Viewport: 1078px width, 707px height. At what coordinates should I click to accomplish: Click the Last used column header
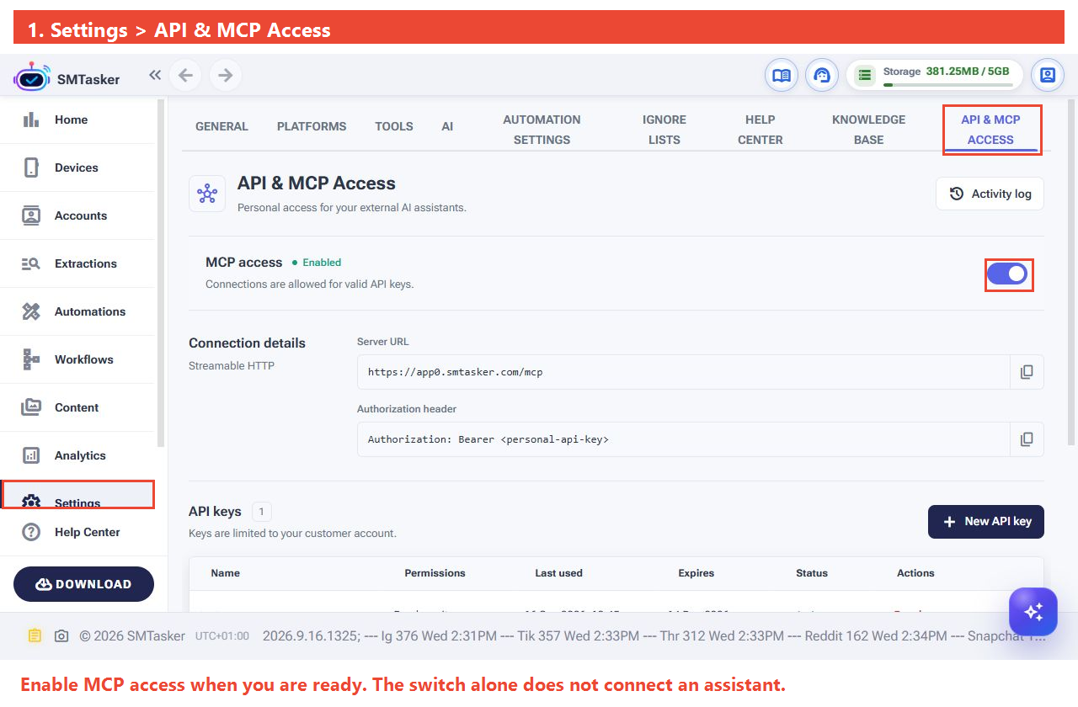pyautogui.click(x=558, y=573)
